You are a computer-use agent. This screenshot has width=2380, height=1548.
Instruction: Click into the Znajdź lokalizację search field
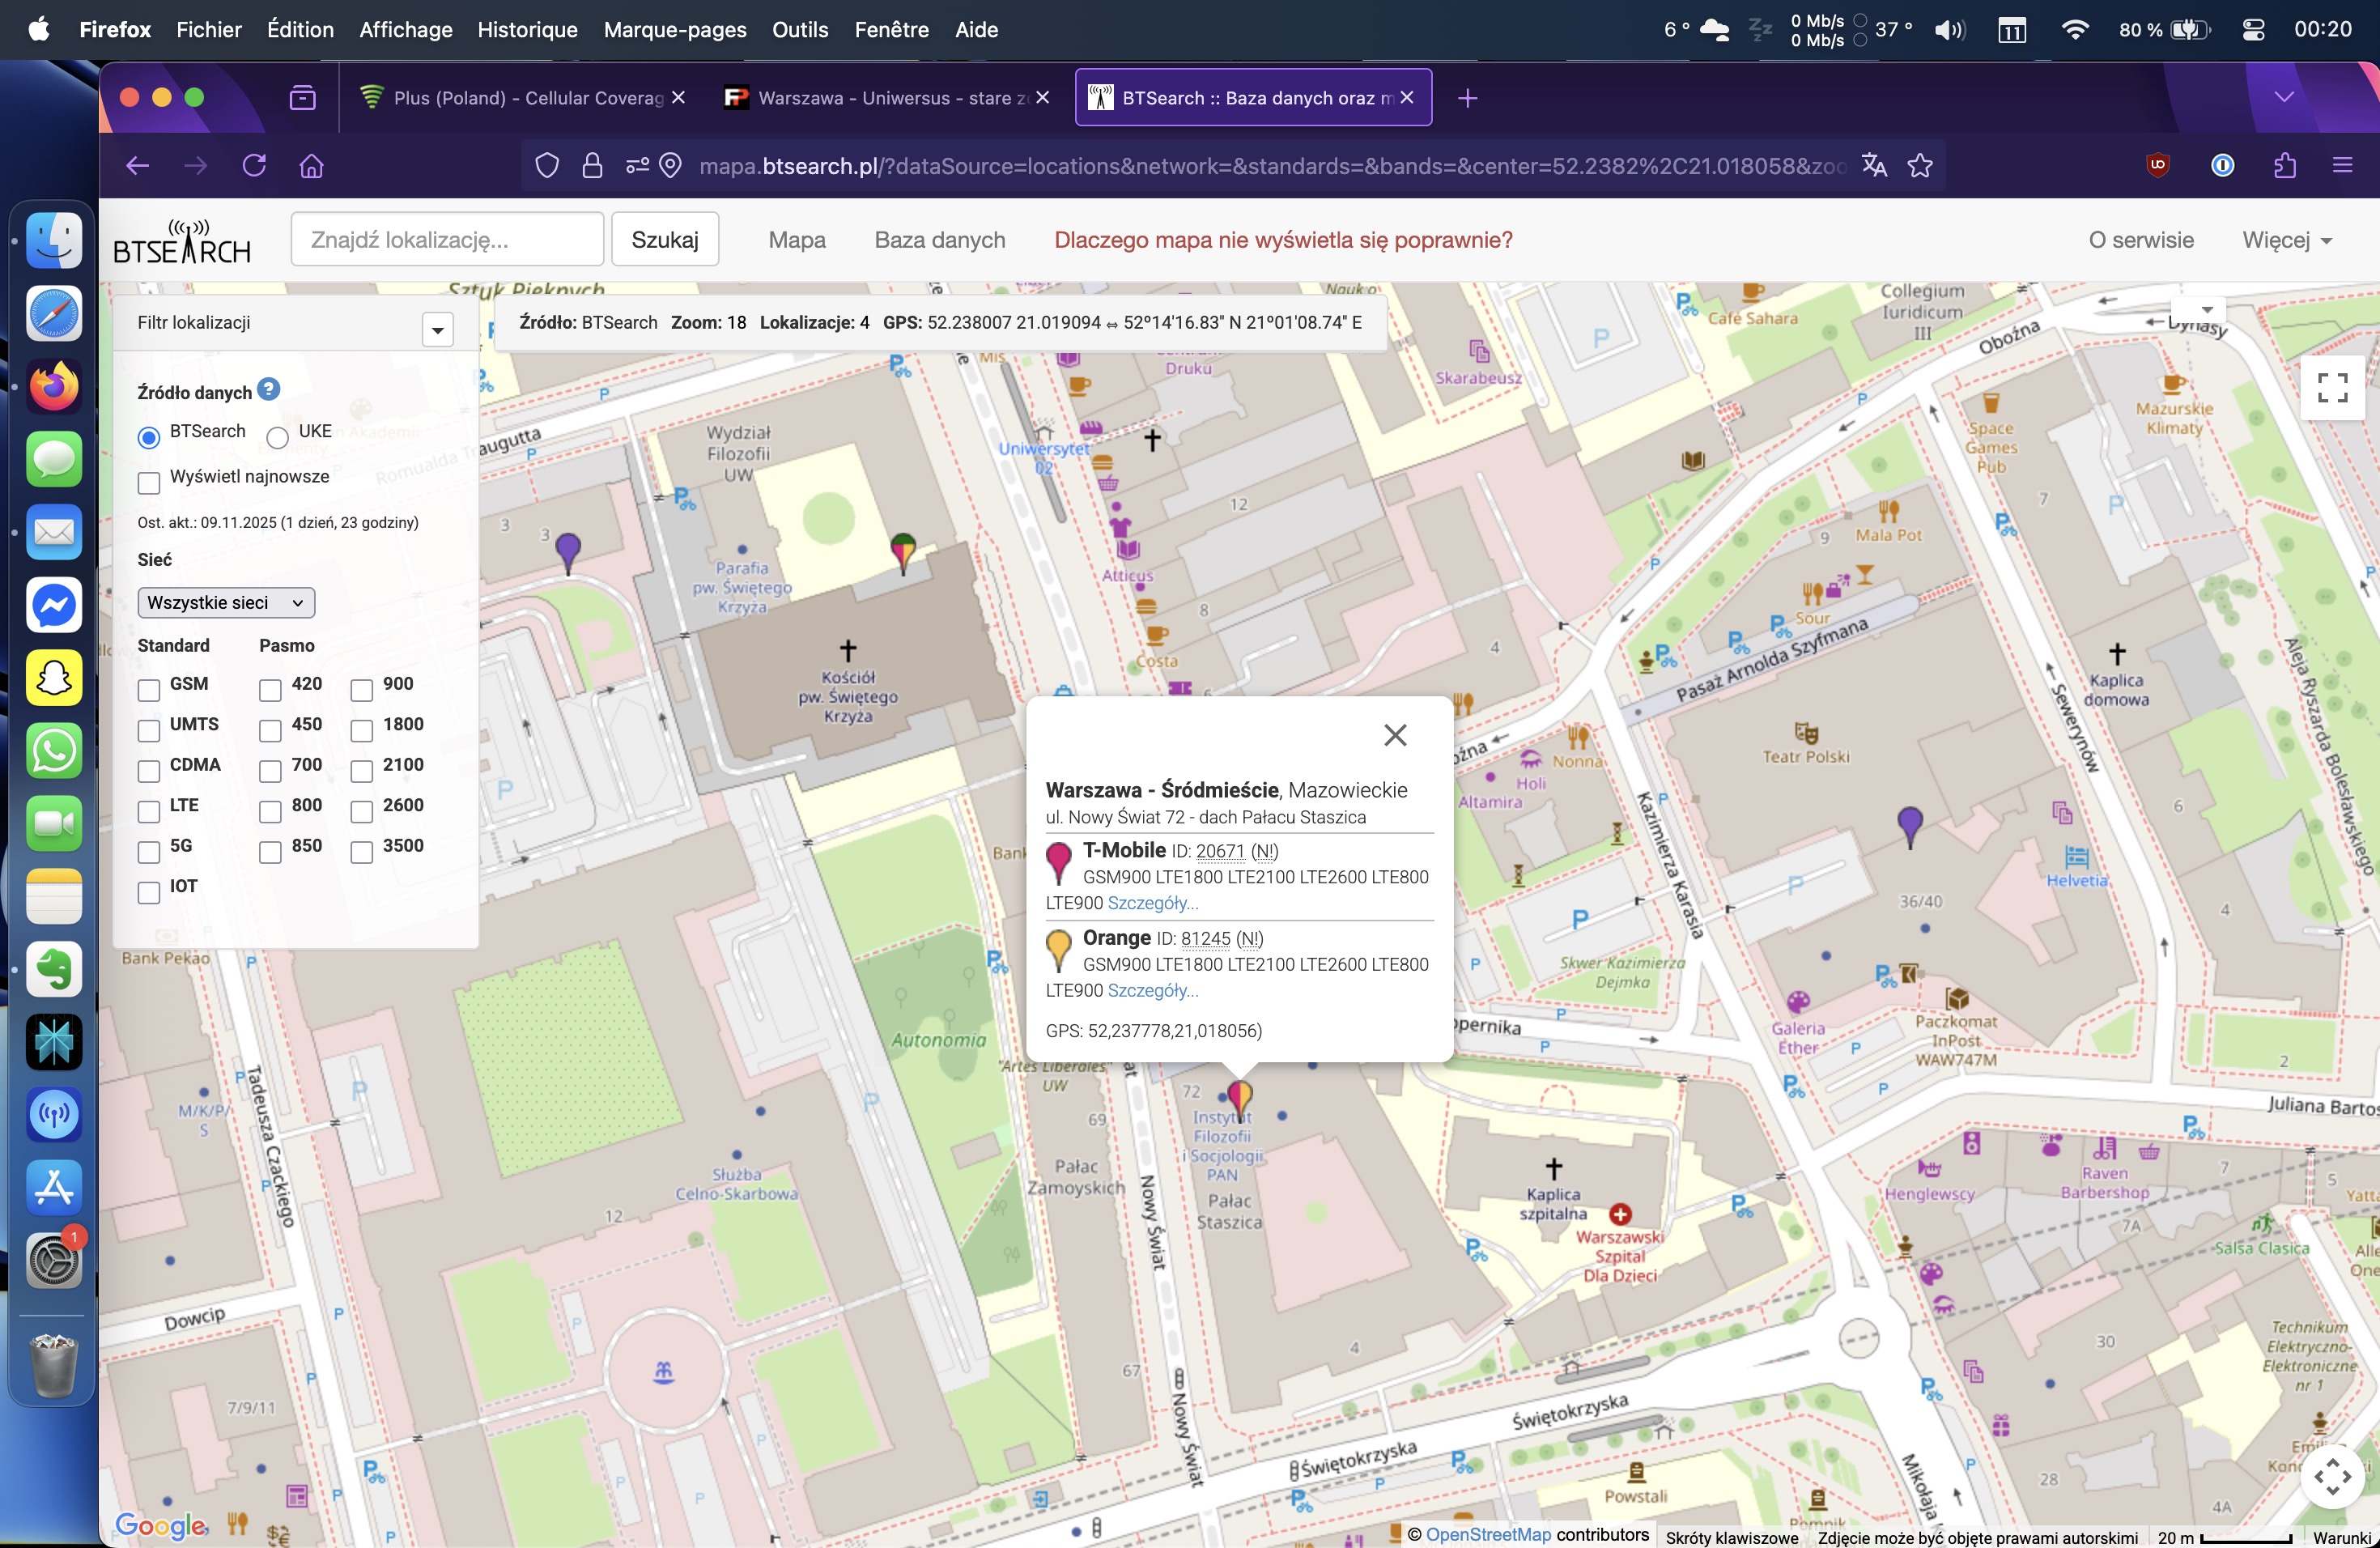446,241
